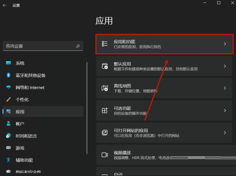Expand 可打开网站的应用 using its chevron
Image resolution: width=236 pixels, height=176 pixels.
[x=225, y=133]
